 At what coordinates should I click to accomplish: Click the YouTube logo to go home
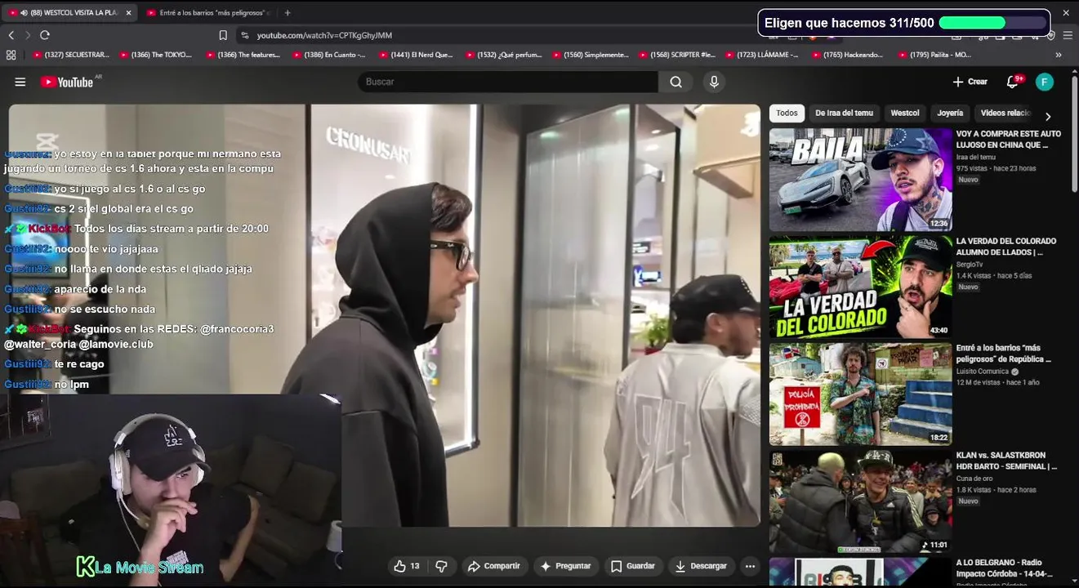tap(67, 82)
